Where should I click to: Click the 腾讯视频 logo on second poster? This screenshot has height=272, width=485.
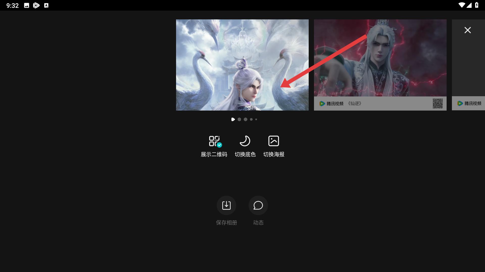(331, 104)
